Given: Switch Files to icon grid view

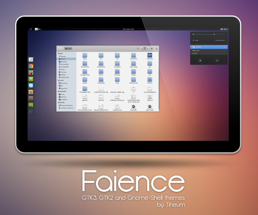Looking at the screenshot, I should tap(145, 48).
